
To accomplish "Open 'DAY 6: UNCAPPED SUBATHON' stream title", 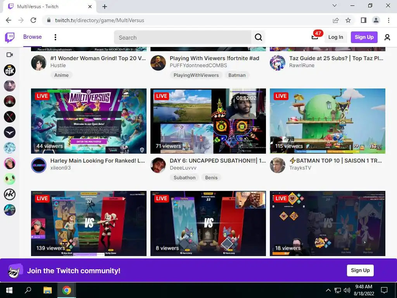I will tap(218, 161).
